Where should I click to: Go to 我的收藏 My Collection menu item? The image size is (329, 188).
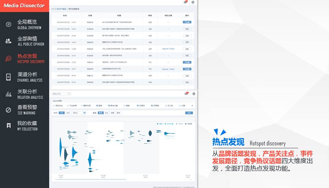point(27,126)
